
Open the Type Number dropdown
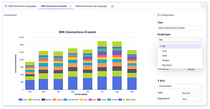point(191,93)
